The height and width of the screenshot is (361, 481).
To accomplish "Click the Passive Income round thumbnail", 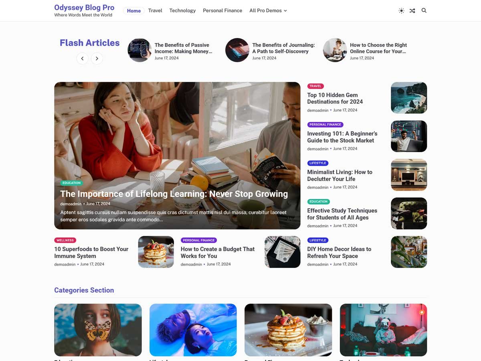I will click(x=139, y=50).
